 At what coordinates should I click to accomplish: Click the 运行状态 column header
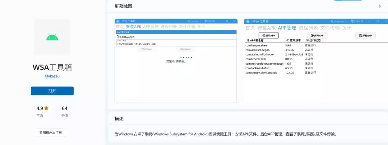pyautogui.click(x=313, y=40)
